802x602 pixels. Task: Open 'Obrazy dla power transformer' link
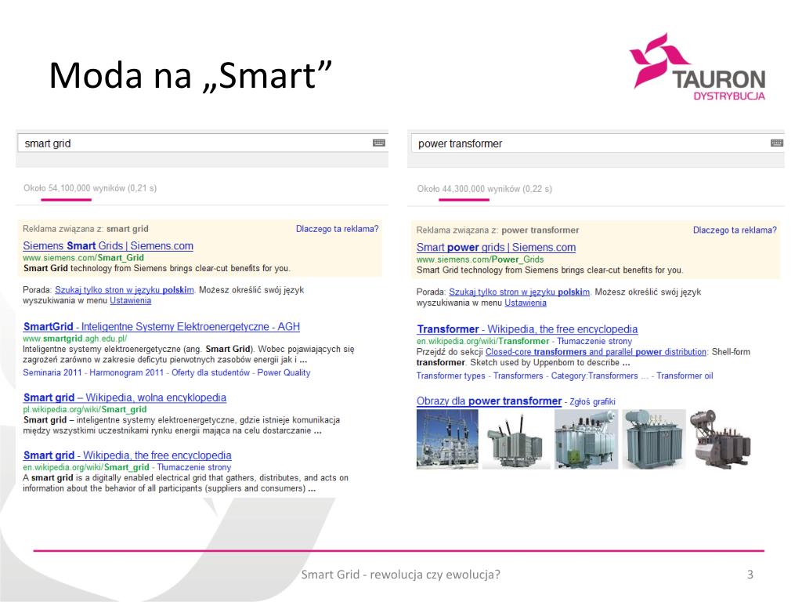[x=489, y=401]
